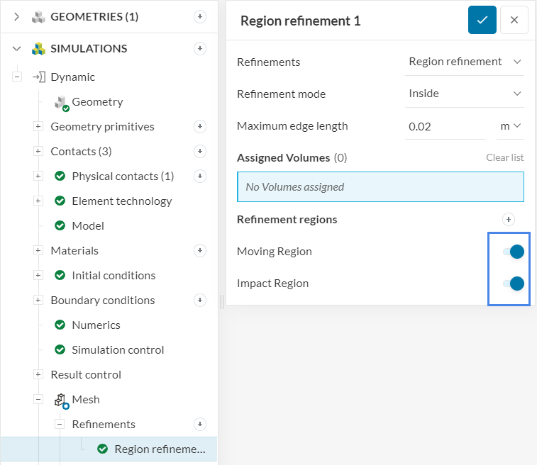Add a refinement region with plus icon

[508, 220]
